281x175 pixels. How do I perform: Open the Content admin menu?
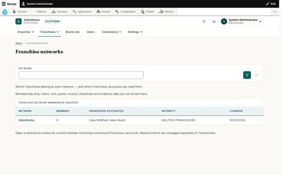(x=20, y=12)
